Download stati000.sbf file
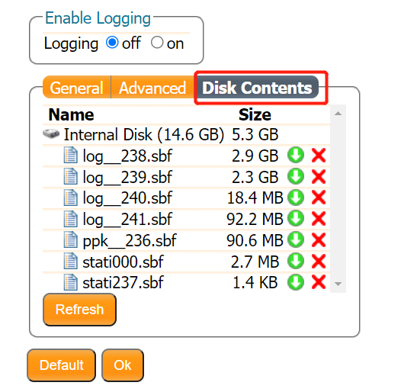 tap(296, 261)
